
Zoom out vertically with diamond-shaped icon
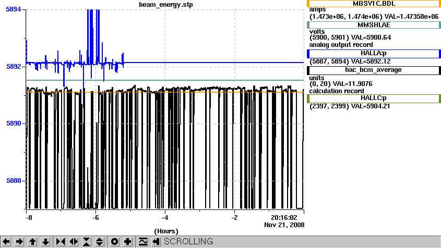100,242
